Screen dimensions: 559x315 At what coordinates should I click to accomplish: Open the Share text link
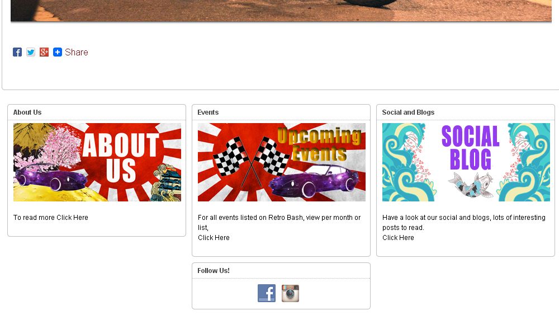[x=76, y=52]
